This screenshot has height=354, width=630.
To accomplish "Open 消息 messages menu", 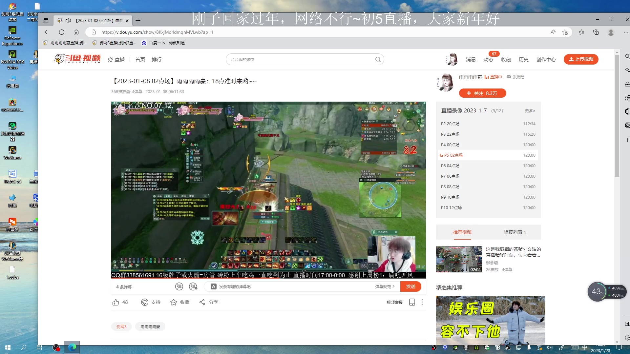I will tap(471, 59).
